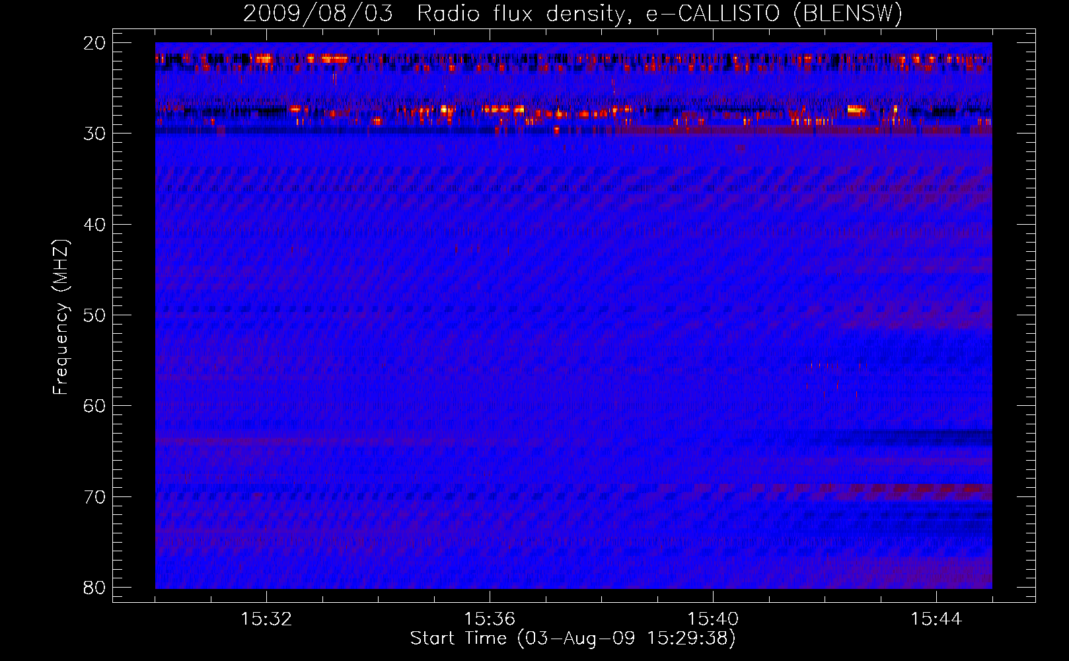The image size is (1069, 661).
Task: Click the 15:44 time tick label
Action: 936,619
